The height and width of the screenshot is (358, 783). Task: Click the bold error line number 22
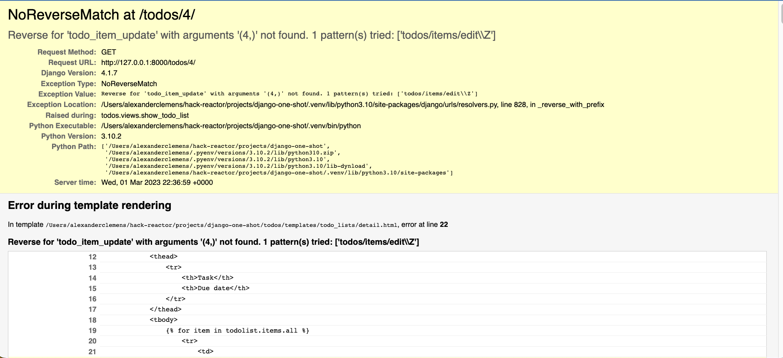444,224
